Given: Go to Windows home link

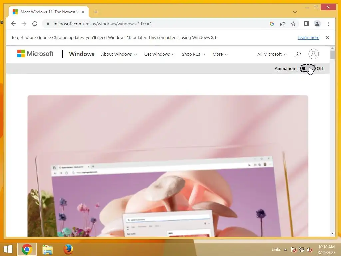Looking at the screenshot, I should (x=81, y=54).
